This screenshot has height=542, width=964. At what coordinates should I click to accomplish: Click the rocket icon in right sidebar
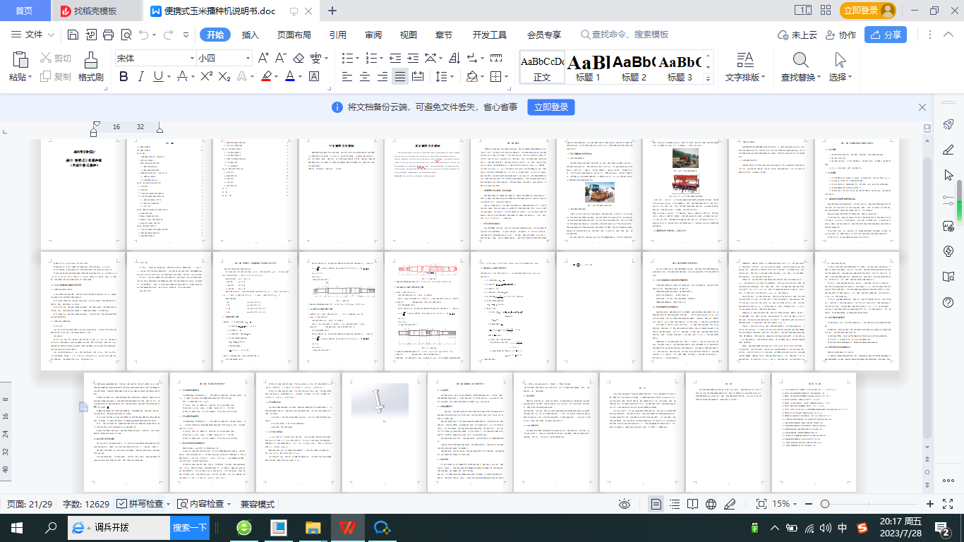[948, 125]
